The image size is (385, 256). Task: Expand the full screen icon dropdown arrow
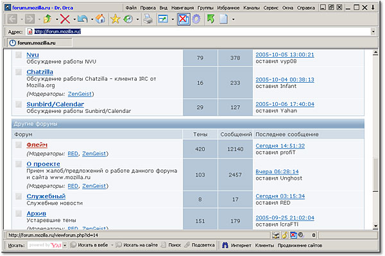[x=173, y=19]
